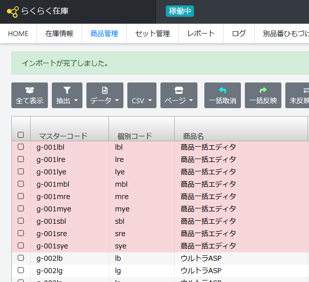Check the box for g-001lre
Screen dimensions: 309x282
[x=21, y=159]
